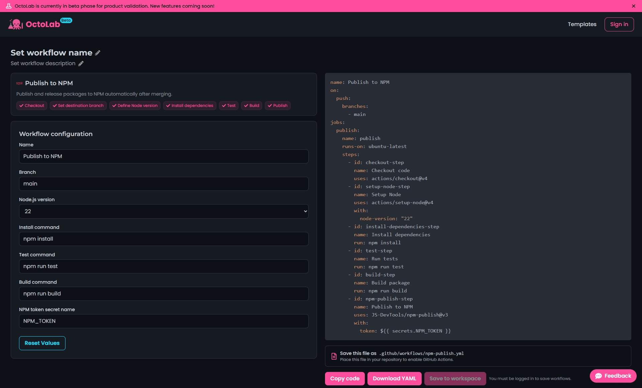This screenshot has width=642, height=388.
Task: Click the 'You must be logged in' notice
Action: click(530, 379)
